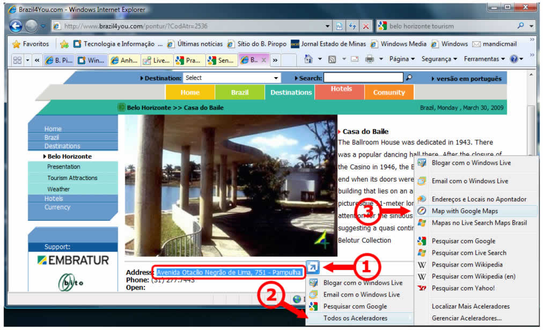Screen dimensions: 543x330
Task: Click the site Search text field
Action: coord(363,78)
